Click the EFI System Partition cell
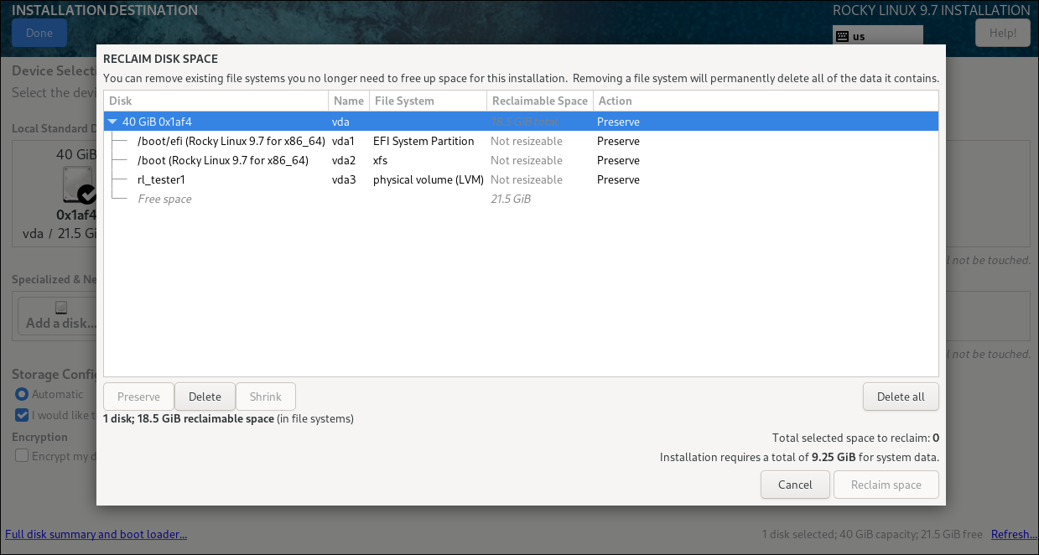The width and height of the screenshot is (1039, 555). pyautogui.click(x=423, y=141)
